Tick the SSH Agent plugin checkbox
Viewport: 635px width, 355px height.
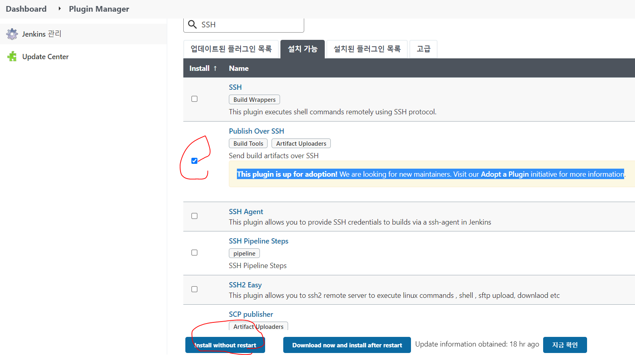click(x=195, y=216)
